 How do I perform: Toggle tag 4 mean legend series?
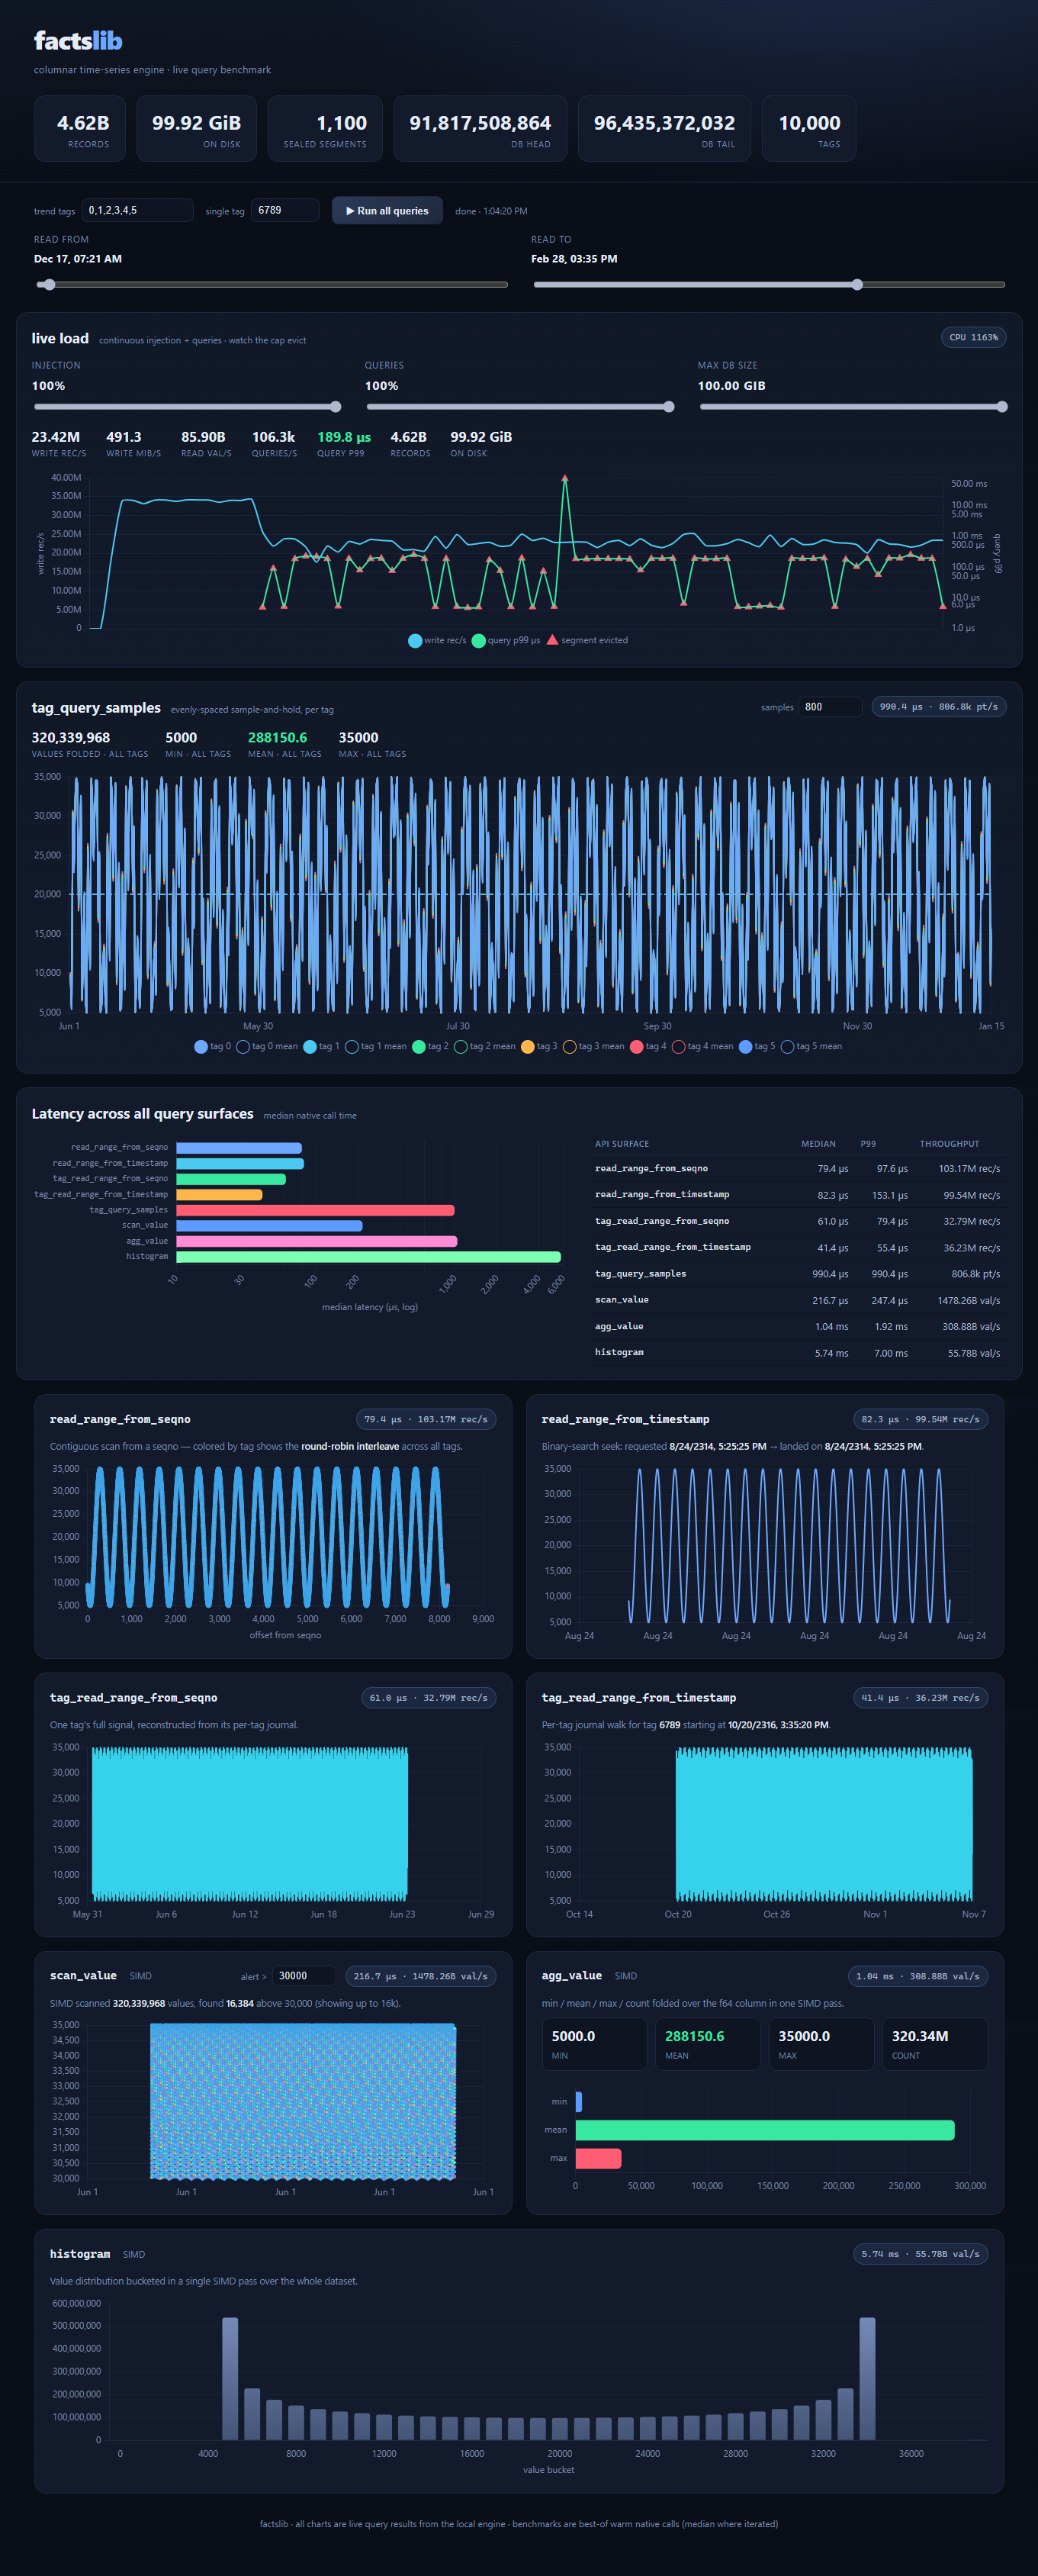point(703,1047)
